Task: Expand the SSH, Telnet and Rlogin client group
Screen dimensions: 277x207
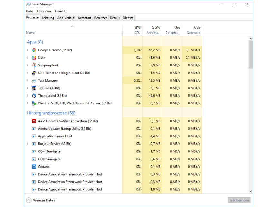Action: tap(28, 73)
